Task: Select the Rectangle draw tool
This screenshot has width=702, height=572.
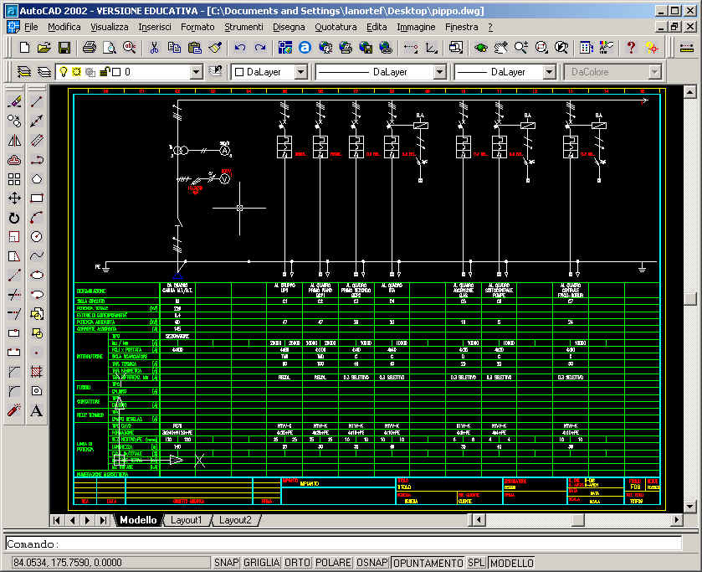Action: click(37, 198)
